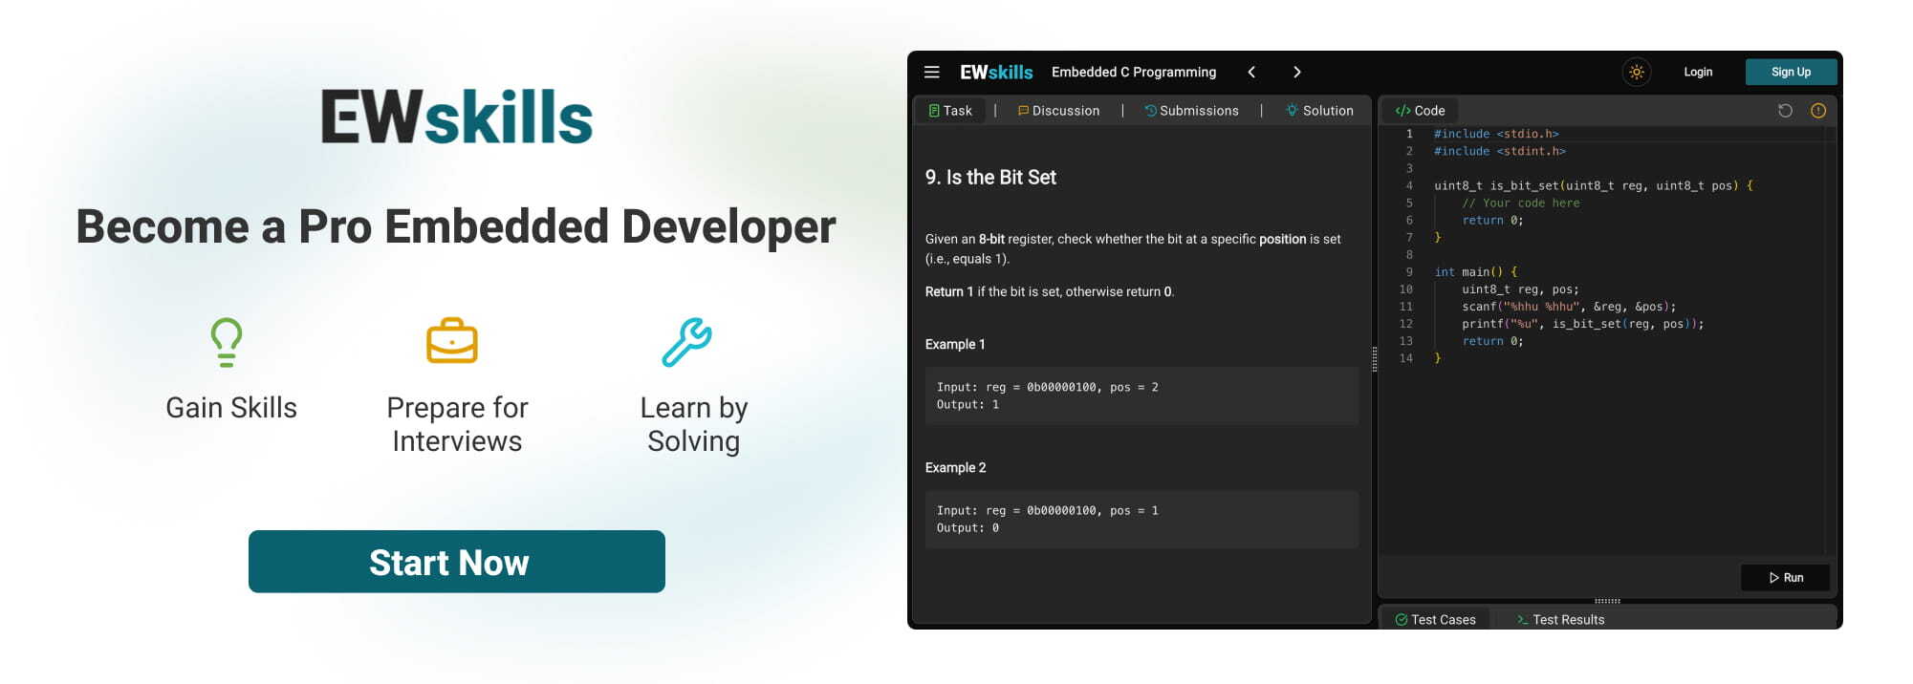The height and width of the screenshot is (684, 1913).
Task: Reset code with the circular arrow icon
Action: coord(1785,111)
